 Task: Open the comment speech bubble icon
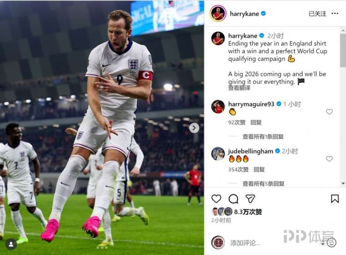[x=233, y=199]
